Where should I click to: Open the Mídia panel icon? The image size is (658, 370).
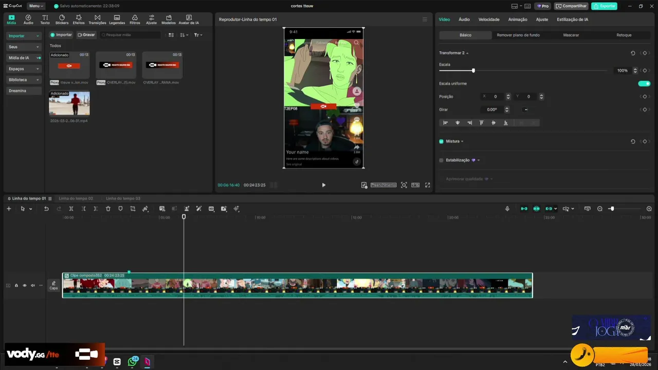coord(11,20)
